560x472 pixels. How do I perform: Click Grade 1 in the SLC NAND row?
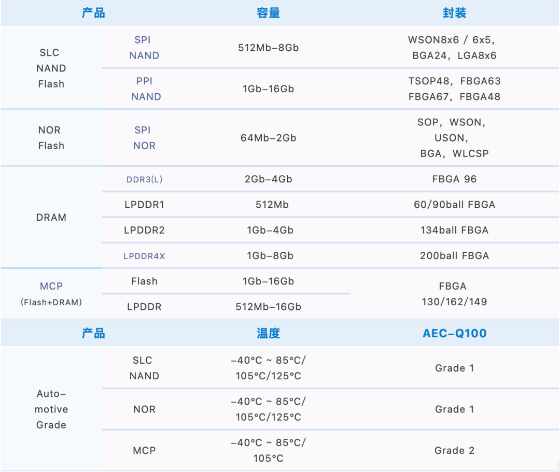[x=454, y=368]
